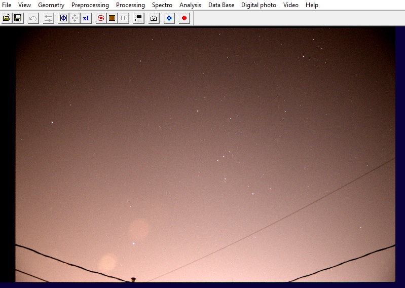Click the undo arrow icon
The image size is (405, 288).
[x=33, y=18]
